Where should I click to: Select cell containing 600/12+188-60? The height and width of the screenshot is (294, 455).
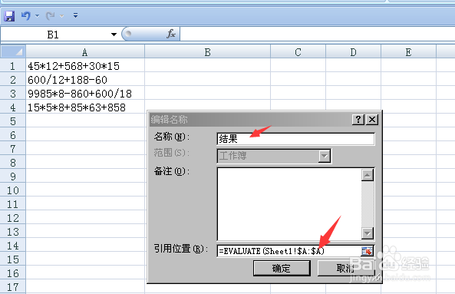pos(85,80)
